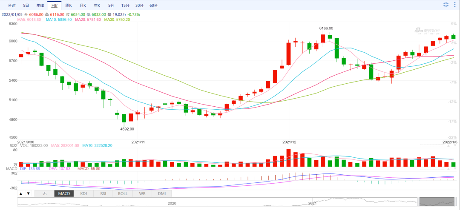This screenshot has width=460, height=210.
Task: Show the BOLL indicator panel
Action: (x=122, y=193)
